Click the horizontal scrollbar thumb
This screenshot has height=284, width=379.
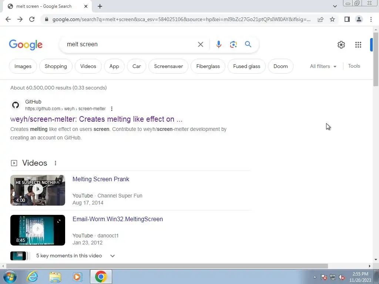(x=167, y=266)
